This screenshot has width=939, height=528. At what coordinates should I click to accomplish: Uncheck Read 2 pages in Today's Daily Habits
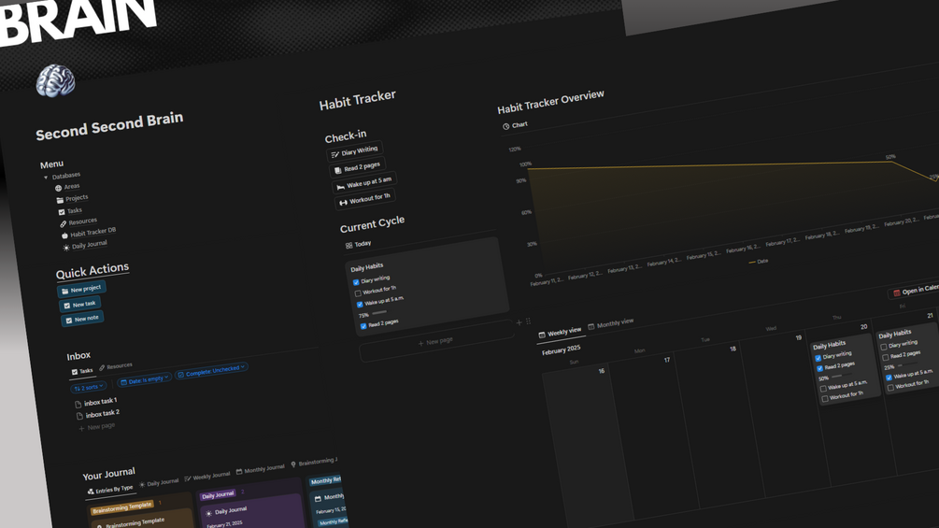click(x=363, y=326)
